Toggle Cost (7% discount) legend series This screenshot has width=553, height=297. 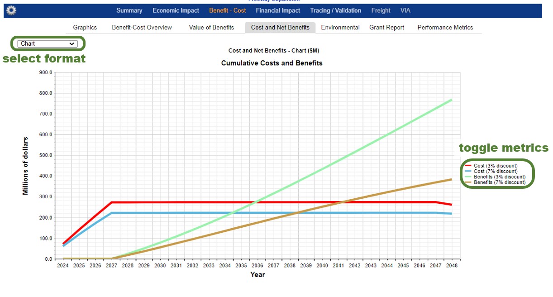click(495, 172)
